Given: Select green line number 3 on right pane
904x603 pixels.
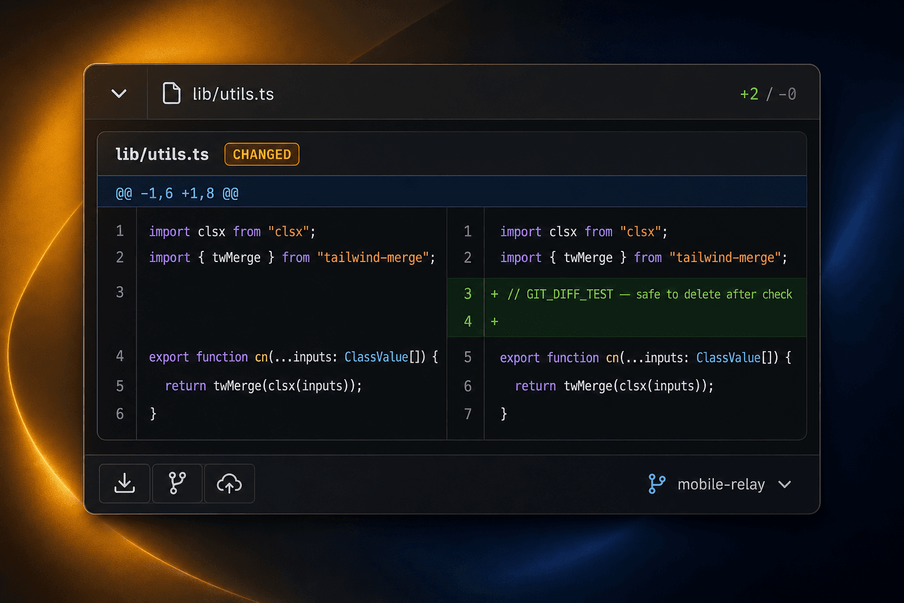Looking at the screenshot, I should coord(468,294).
